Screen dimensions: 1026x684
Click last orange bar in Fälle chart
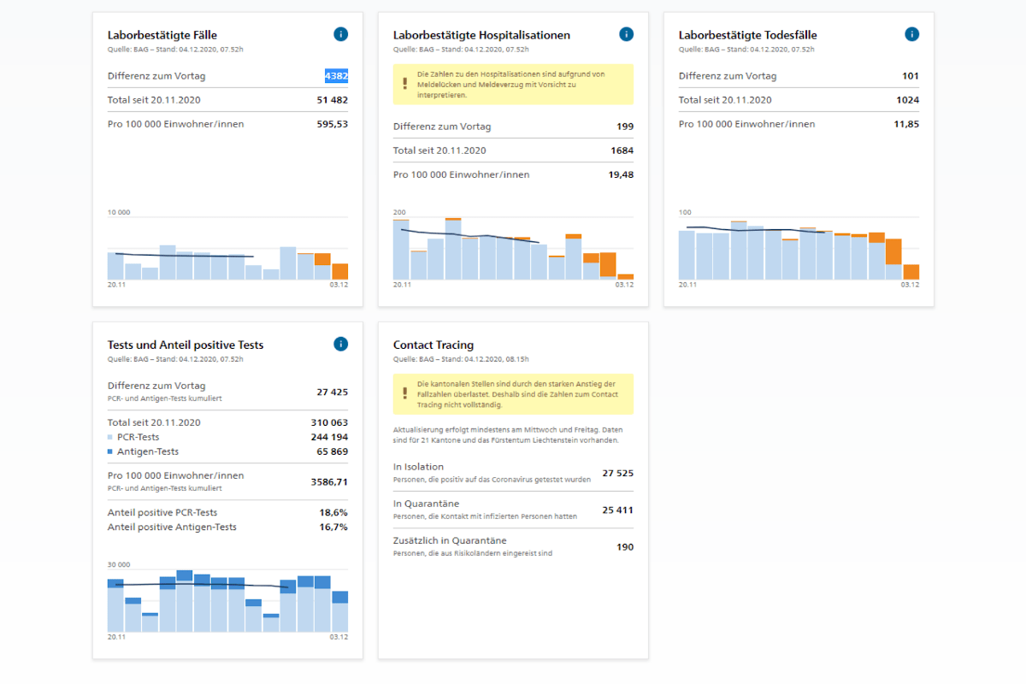point(339,271)
